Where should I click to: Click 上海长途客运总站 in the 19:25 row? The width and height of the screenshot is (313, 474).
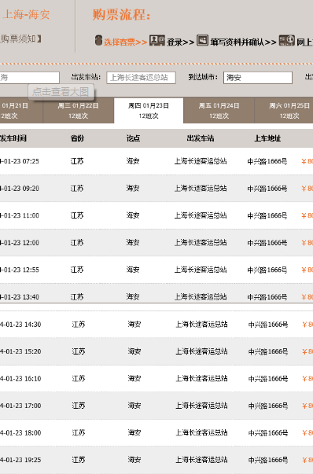point(201,460)
